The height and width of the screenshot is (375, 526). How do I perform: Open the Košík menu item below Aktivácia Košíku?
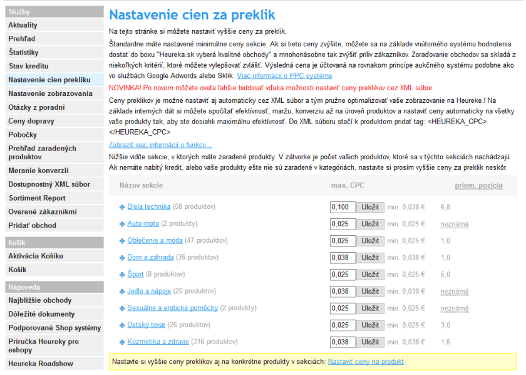[x=54, y=270]
